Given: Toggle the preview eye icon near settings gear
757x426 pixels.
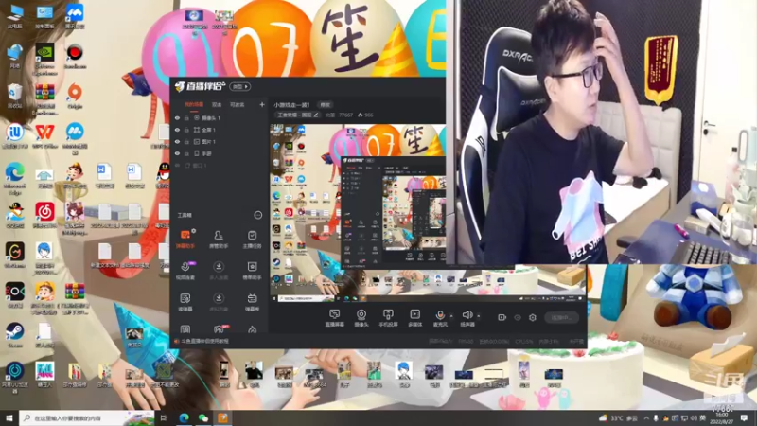Looking at the screenshot, I should [x=518, y=317].
